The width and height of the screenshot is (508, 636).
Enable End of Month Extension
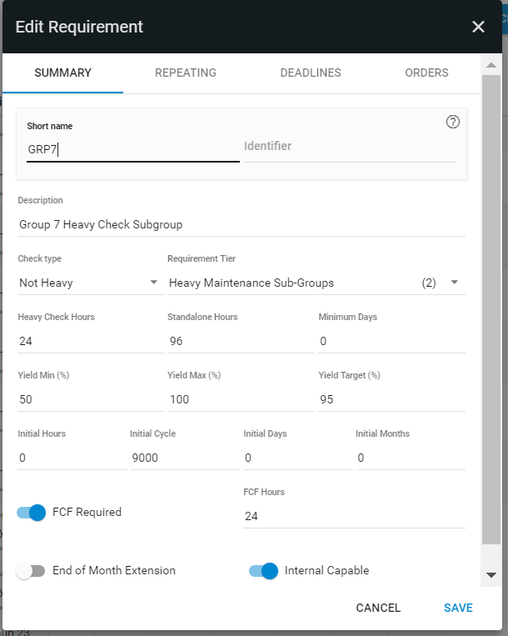30,571
